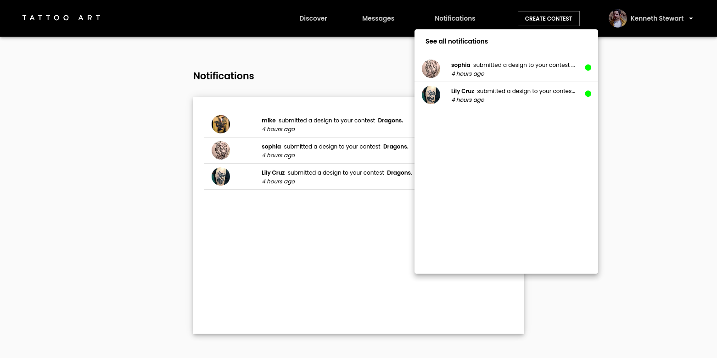Click '4 hours ago' under mike's notification
717x358 pixels.
click(x=278, y=129)
